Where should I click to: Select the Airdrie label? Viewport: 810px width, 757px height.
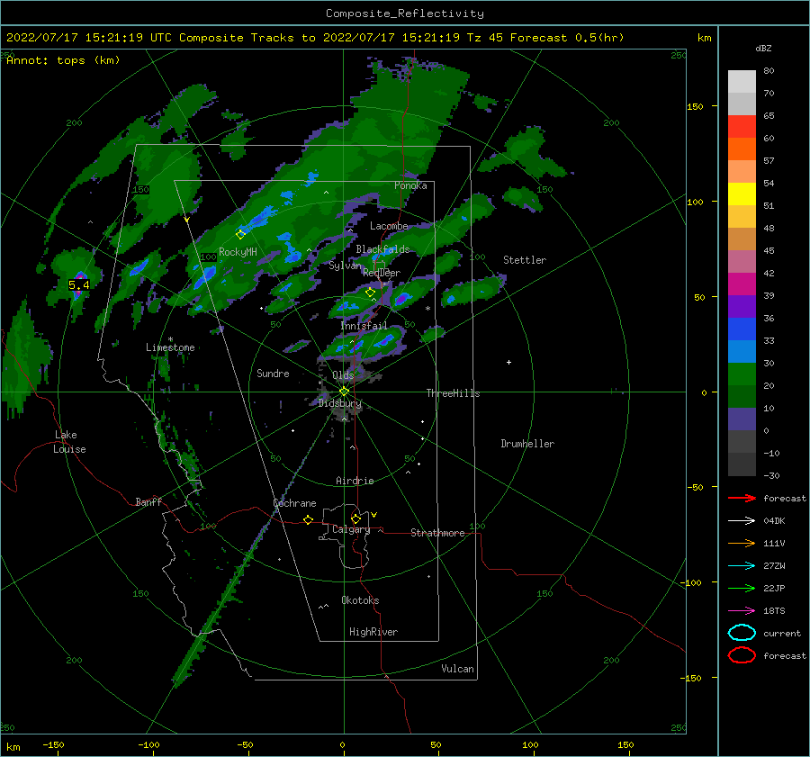355,481
